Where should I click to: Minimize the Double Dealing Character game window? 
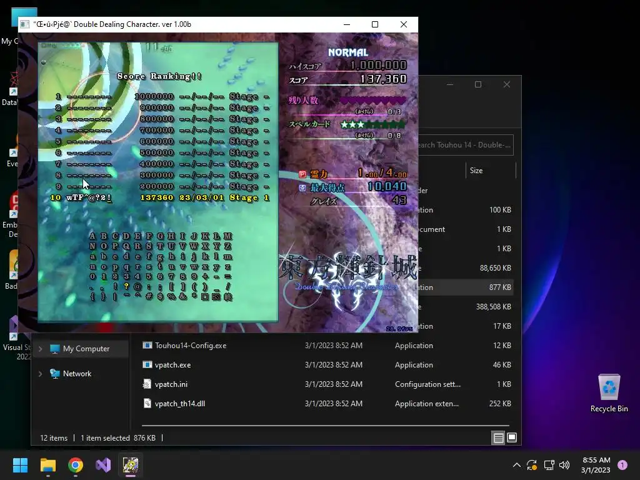(346, 24)
